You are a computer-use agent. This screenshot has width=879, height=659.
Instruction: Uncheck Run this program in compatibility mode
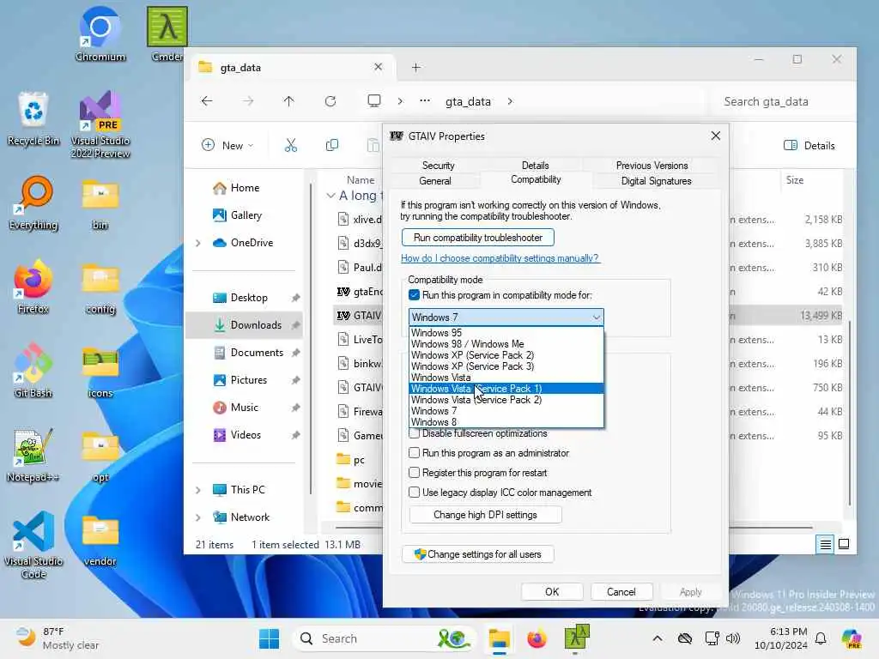pos(414,295)
